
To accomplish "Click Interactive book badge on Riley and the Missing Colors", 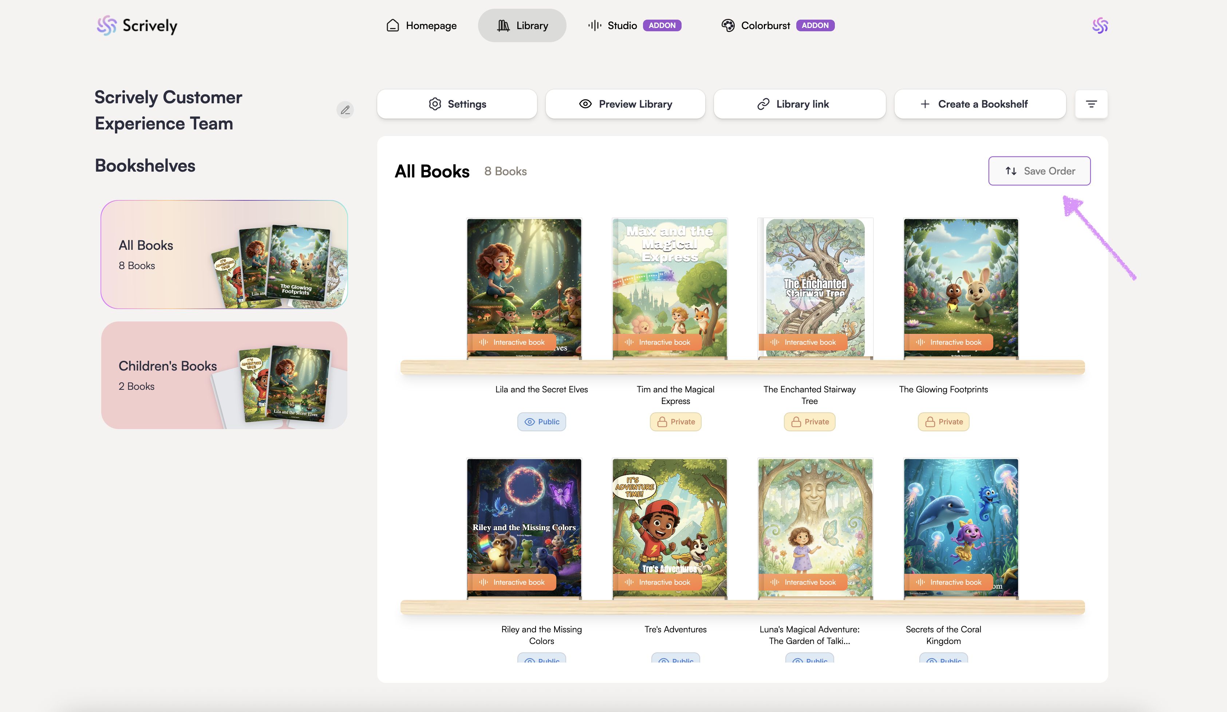I will (x=511, y=582).
